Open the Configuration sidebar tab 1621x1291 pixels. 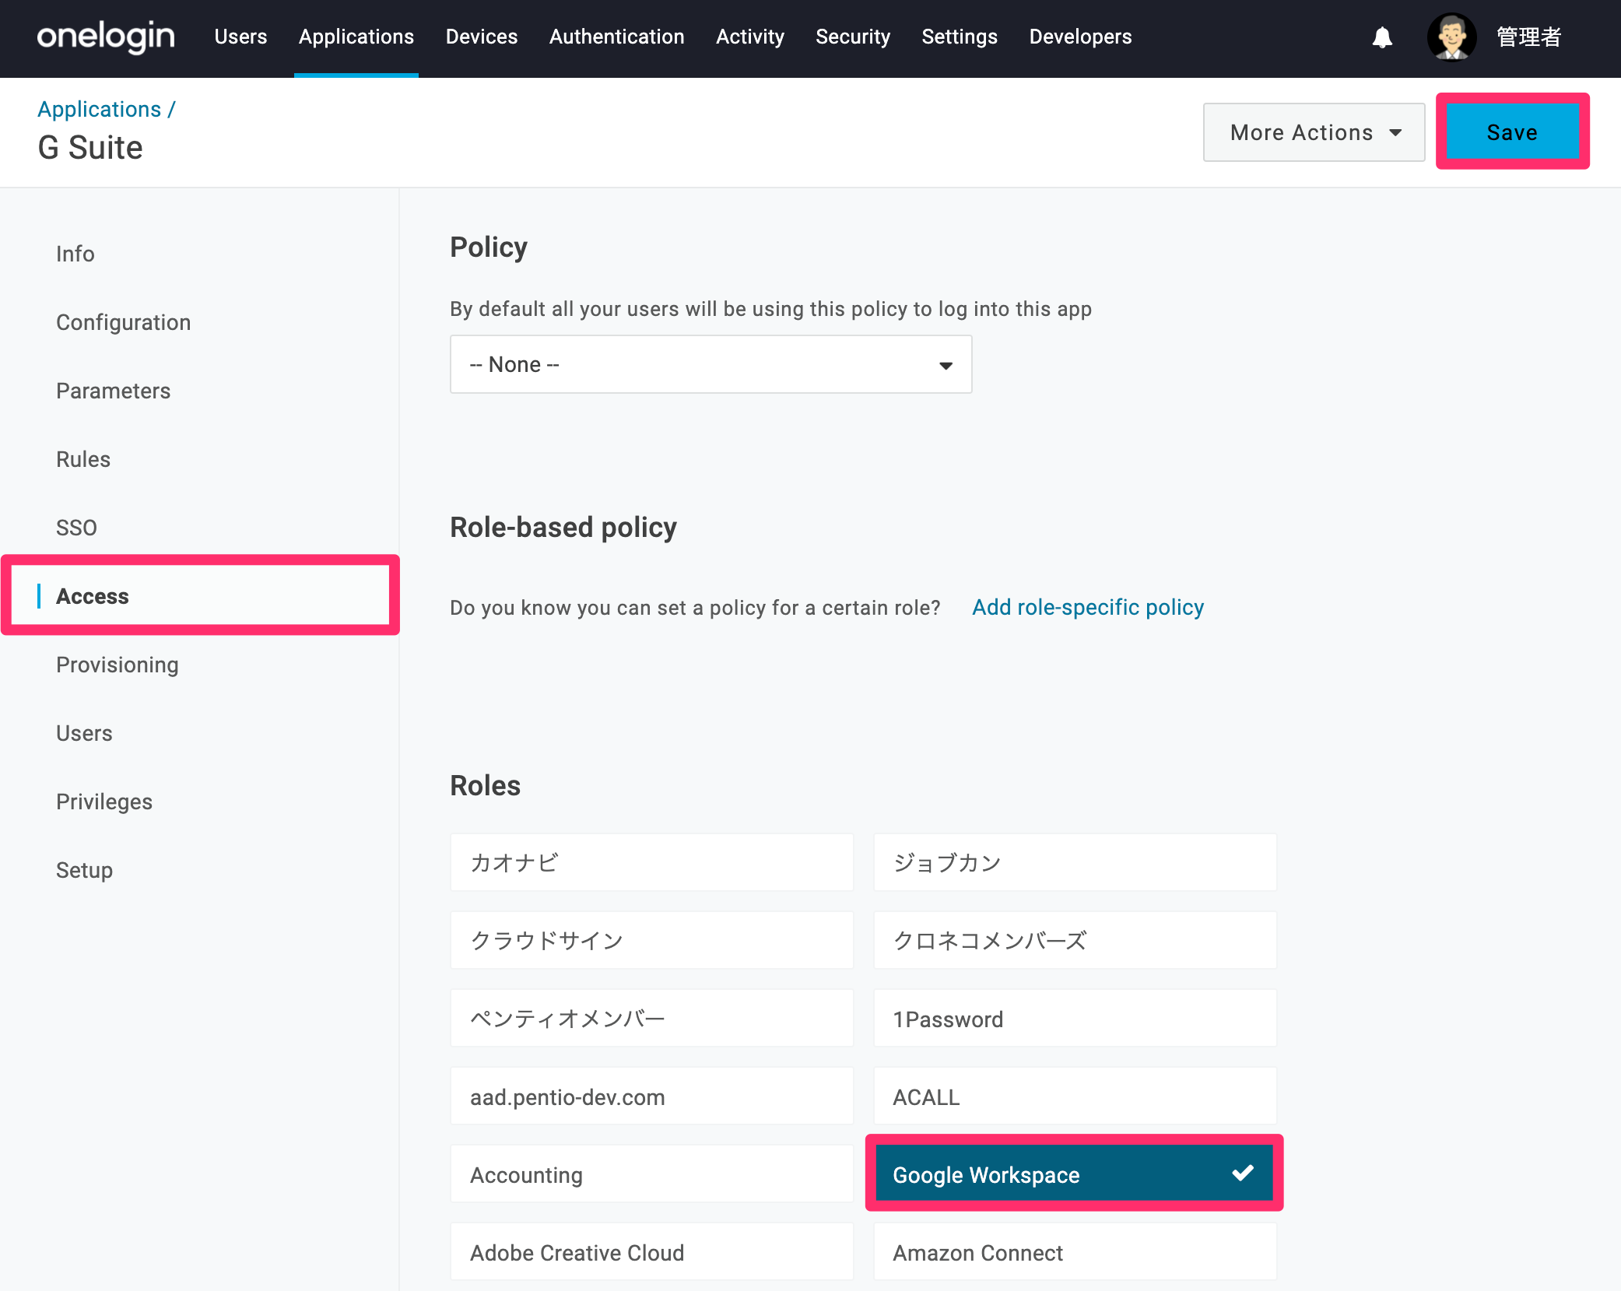click(x=124, y=322)
